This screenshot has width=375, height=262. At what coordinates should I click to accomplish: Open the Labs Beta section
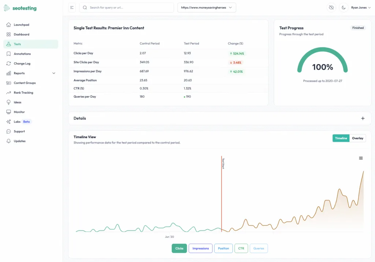(16, 121)
